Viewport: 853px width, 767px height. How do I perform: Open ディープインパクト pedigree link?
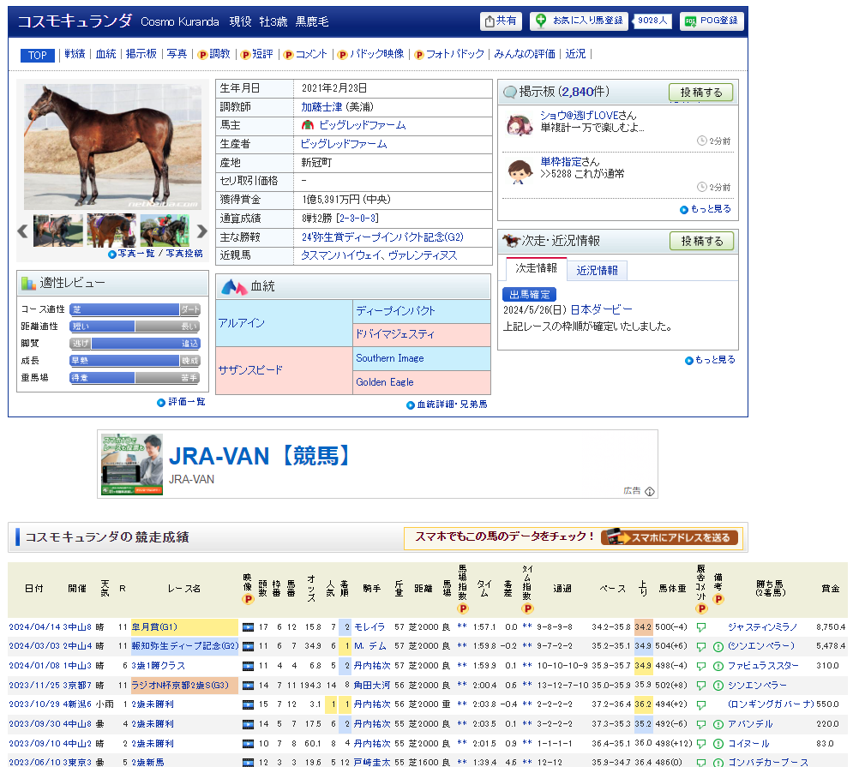[x=395, y=311]
